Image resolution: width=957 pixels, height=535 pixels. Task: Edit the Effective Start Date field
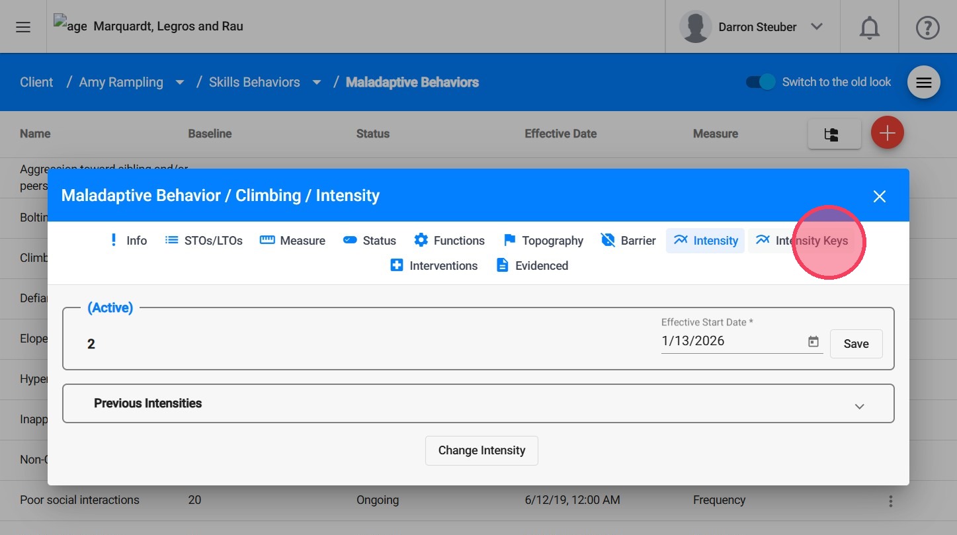(x=731, y=341)
